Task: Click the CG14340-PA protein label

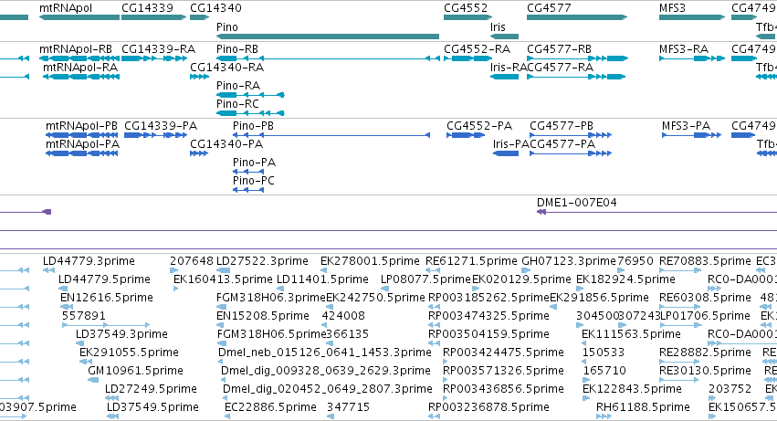Action: tap(226, 144)
